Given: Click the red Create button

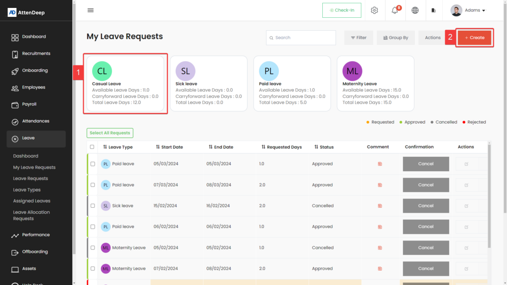Looking at the screenshot, I should pyautogui.click(x=474, y=38).
